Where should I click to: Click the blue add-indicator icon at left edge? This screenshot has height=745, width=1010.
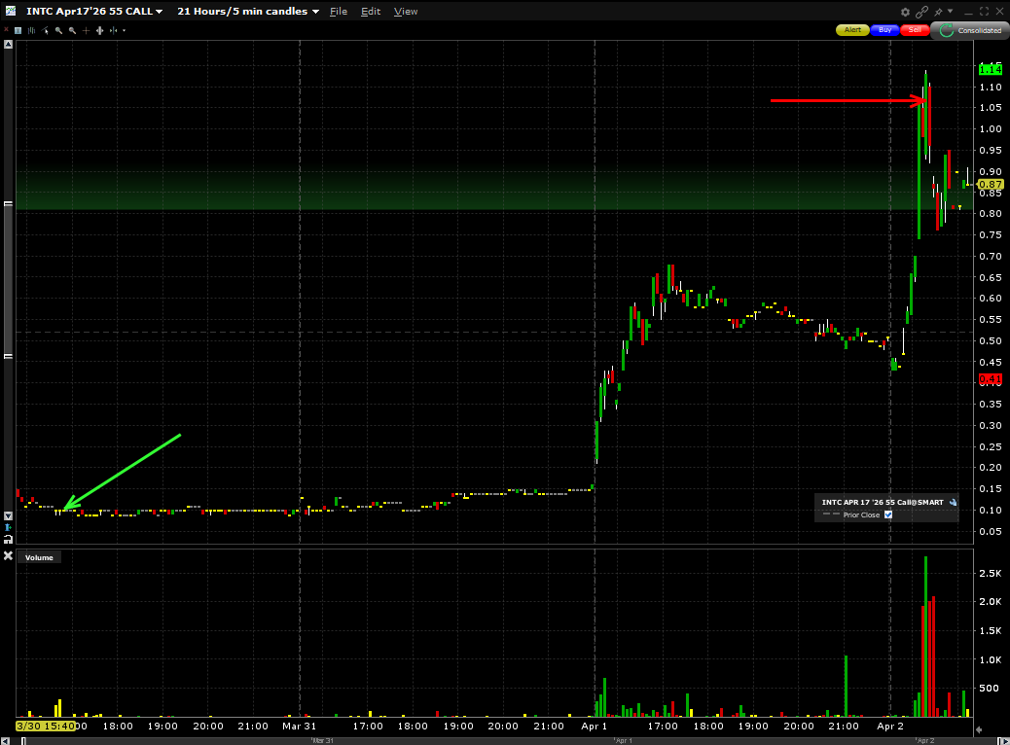tap(8, 527)
